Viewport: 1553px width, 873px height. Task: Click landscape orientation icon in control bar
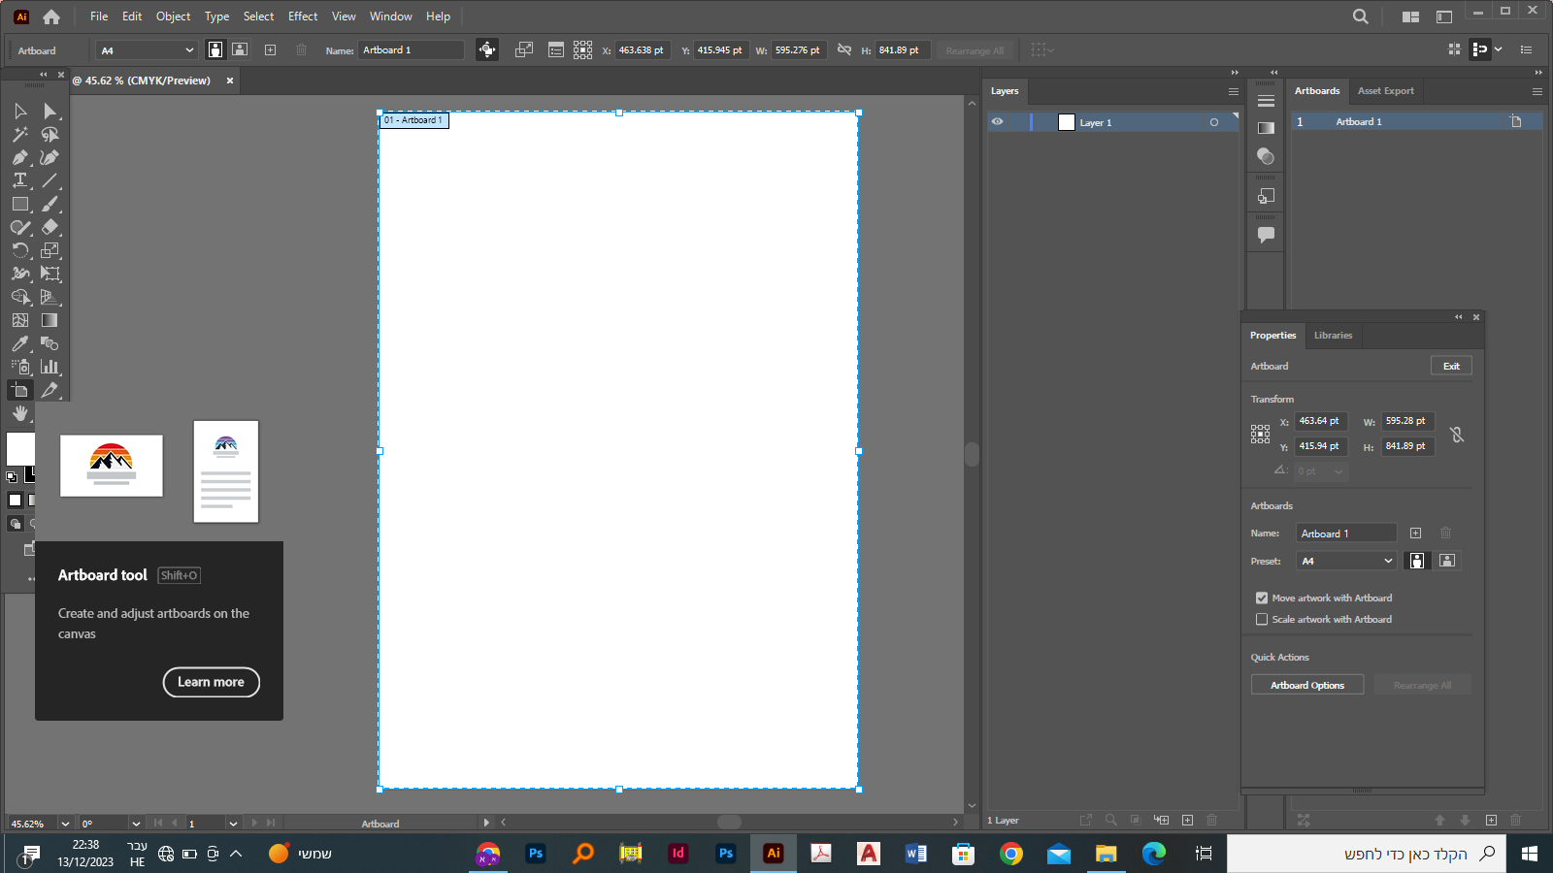click(240, 49)
